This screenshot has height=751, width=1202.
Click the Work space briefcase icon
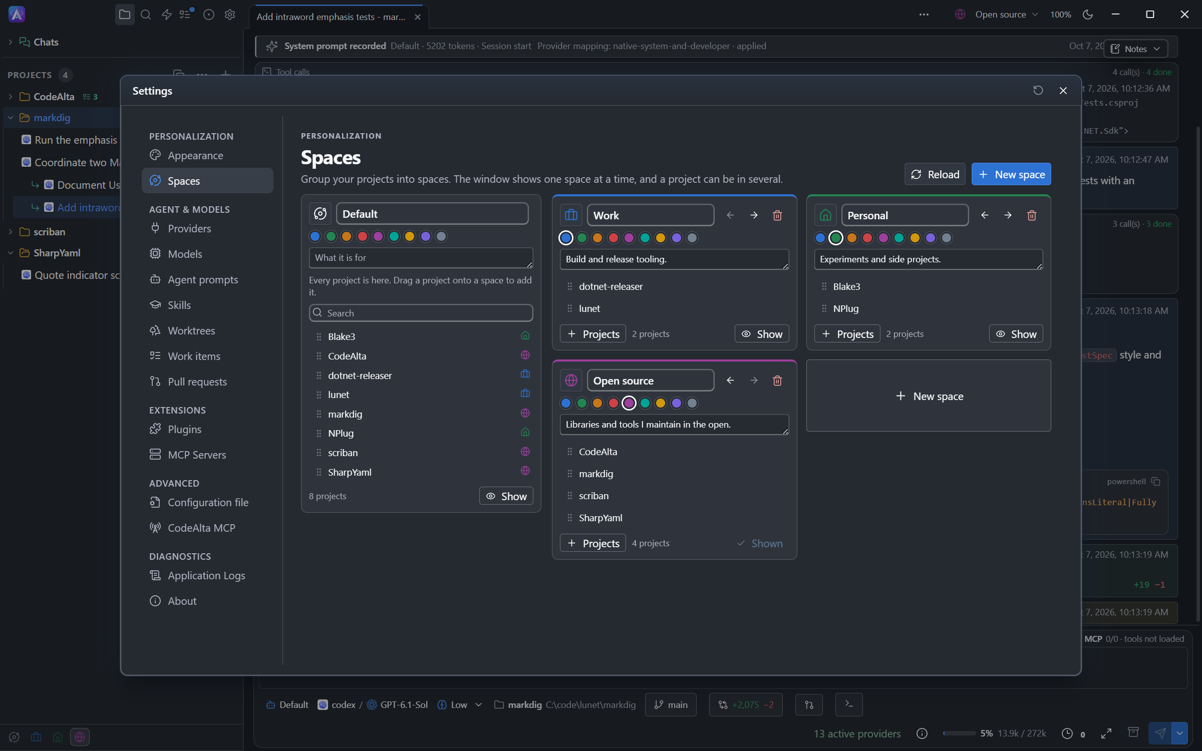coord(571,215)
